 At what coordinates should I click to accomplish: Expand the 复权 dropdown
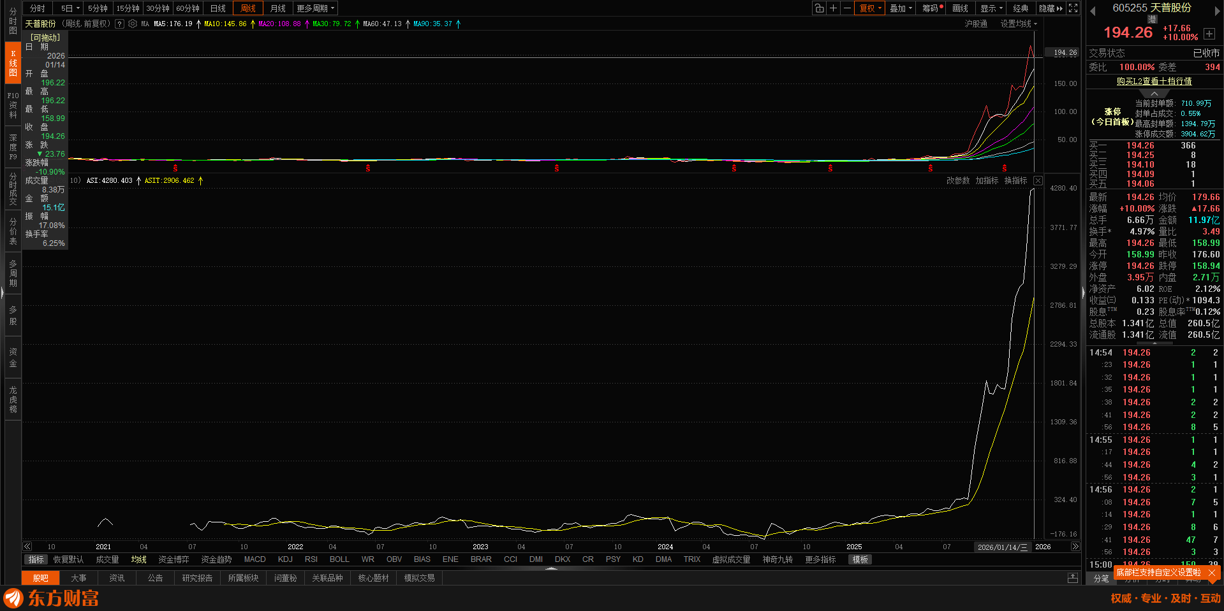[x=870, y=8]
